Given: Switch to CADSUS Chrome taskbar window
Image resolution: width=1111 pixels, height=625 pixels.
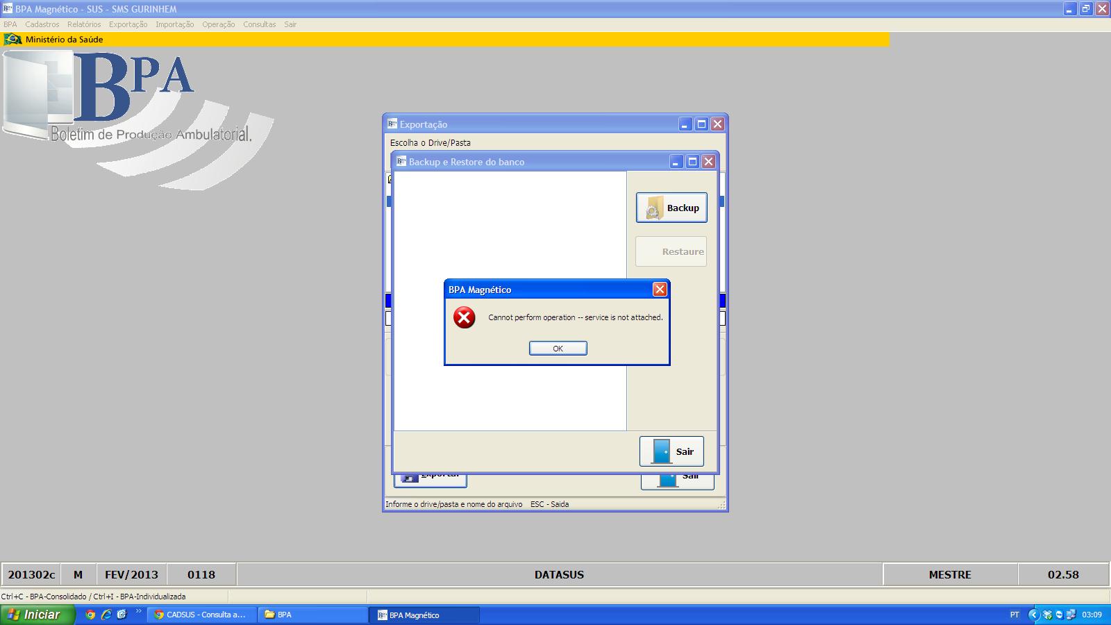Looking at the screenshot, I should [201, 615].
